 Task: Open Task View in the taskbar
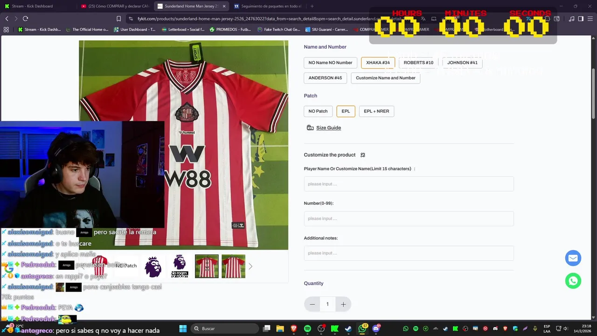tap(266, 329)
